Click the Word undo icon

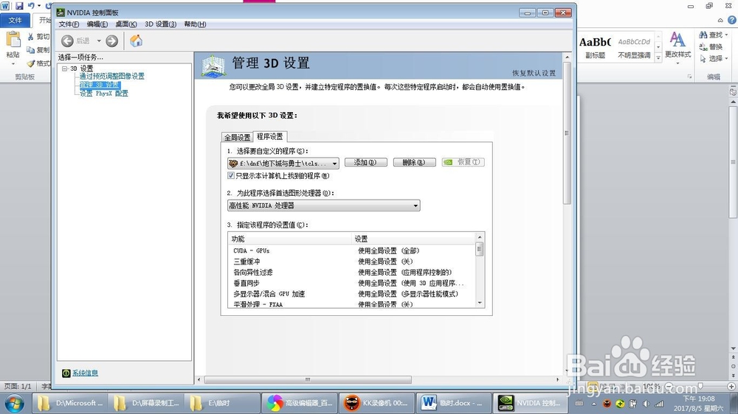(x=31, y=6)
